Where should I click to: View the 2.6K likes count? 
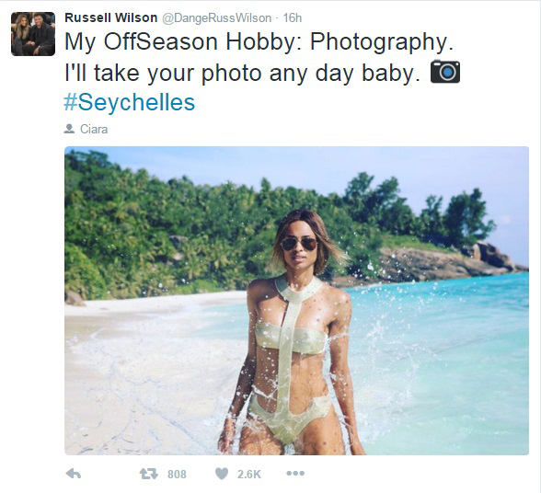coord(248,474)
